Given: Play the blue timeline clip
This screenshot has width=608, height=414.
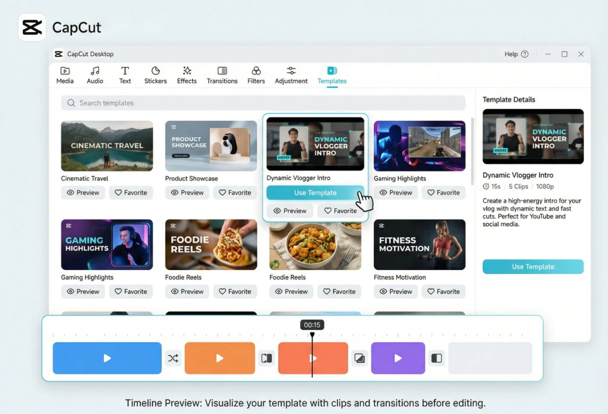Looking at the screenshot, I should tap(107, 358).
